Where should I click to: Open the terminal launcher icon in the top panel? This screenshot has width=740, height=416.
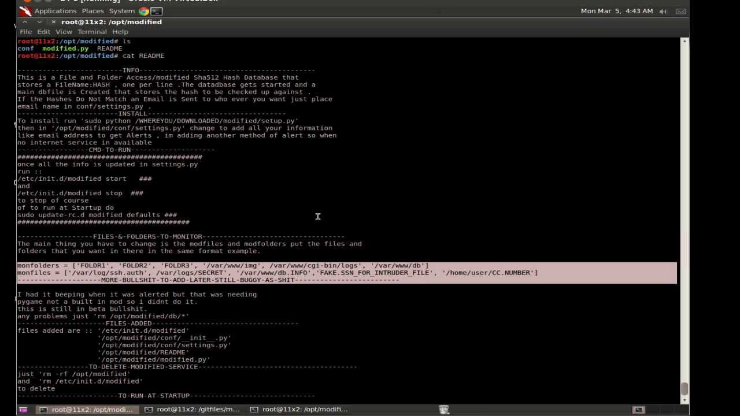click(157, 11)
